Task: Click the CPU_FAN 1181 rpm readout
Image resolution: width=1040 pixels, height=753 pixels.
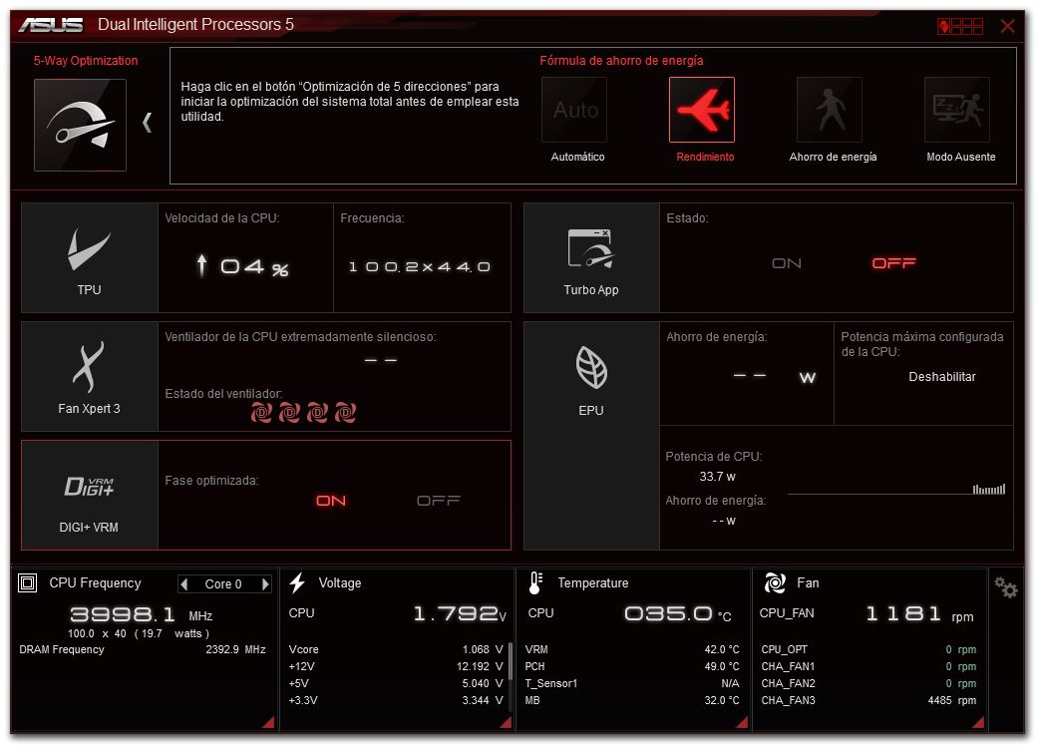Action: [920, 614]
